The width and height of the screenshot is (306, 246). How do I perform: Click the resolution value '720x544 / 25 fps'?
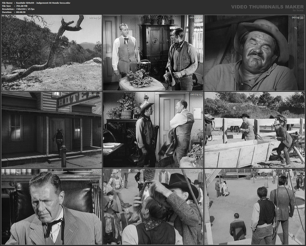pyautogui.click(x=25, y=9)
